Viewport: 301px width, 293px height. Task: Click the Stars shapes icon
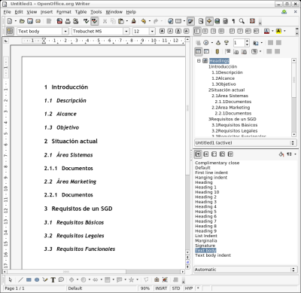tap(131, 279)
